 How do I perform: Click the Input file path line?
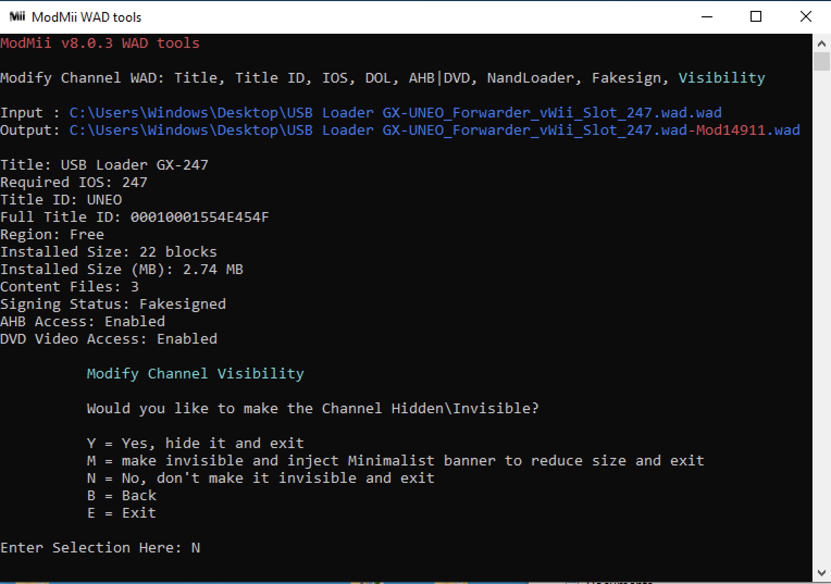pos(361,113)
